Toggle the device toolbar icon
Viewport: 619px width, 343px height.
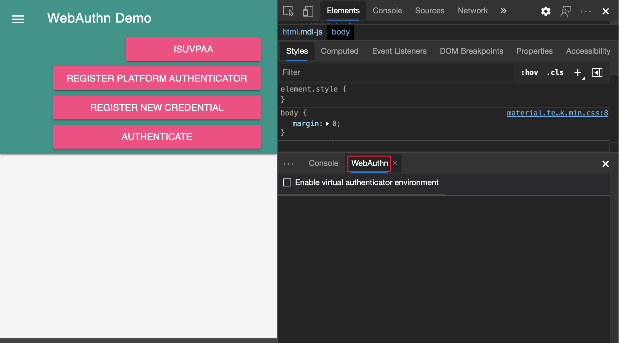308,11
